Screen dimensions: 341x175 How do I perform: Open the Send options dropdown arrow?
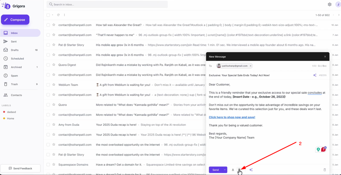coord(225,170)
